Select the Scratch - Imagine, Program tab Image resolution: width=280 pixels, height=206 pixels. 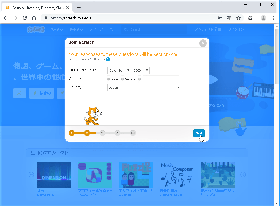[x=37, y=8]
